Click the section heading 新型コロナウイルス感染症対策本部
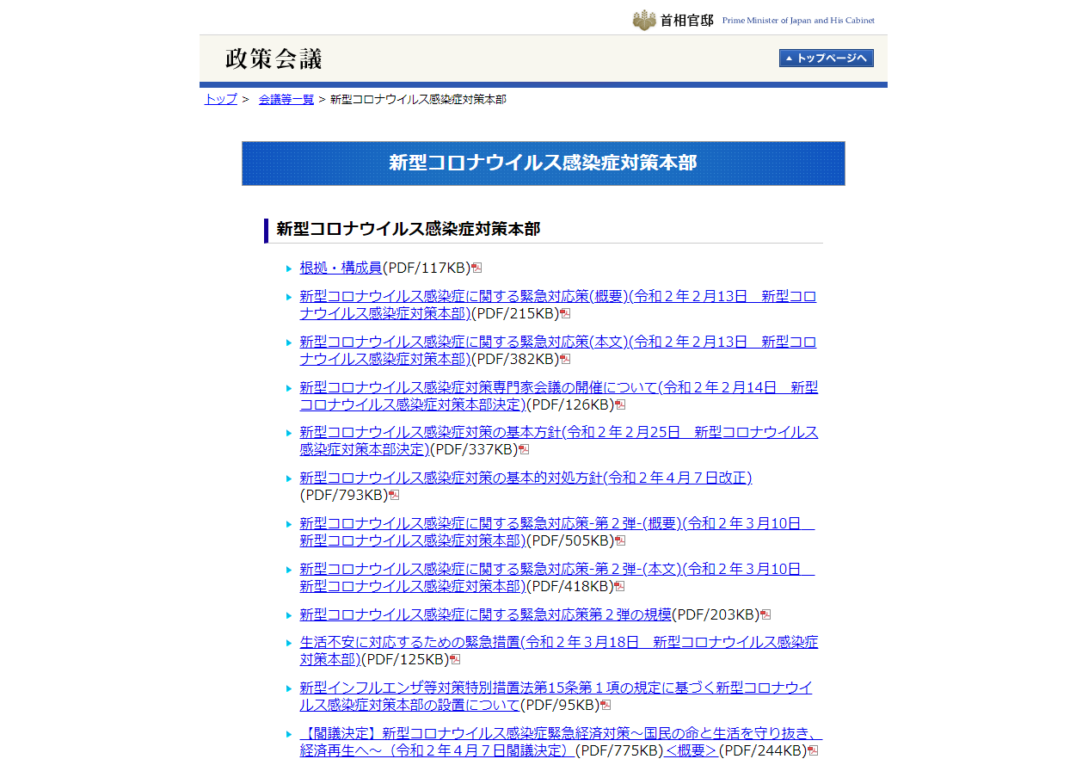The image size is (1082, 759). tap(408, 229)
